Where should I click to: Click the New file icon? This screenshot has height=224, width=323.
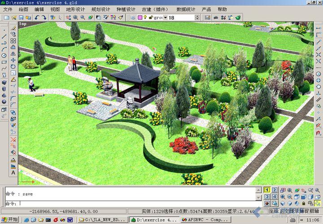click(7, 17)
